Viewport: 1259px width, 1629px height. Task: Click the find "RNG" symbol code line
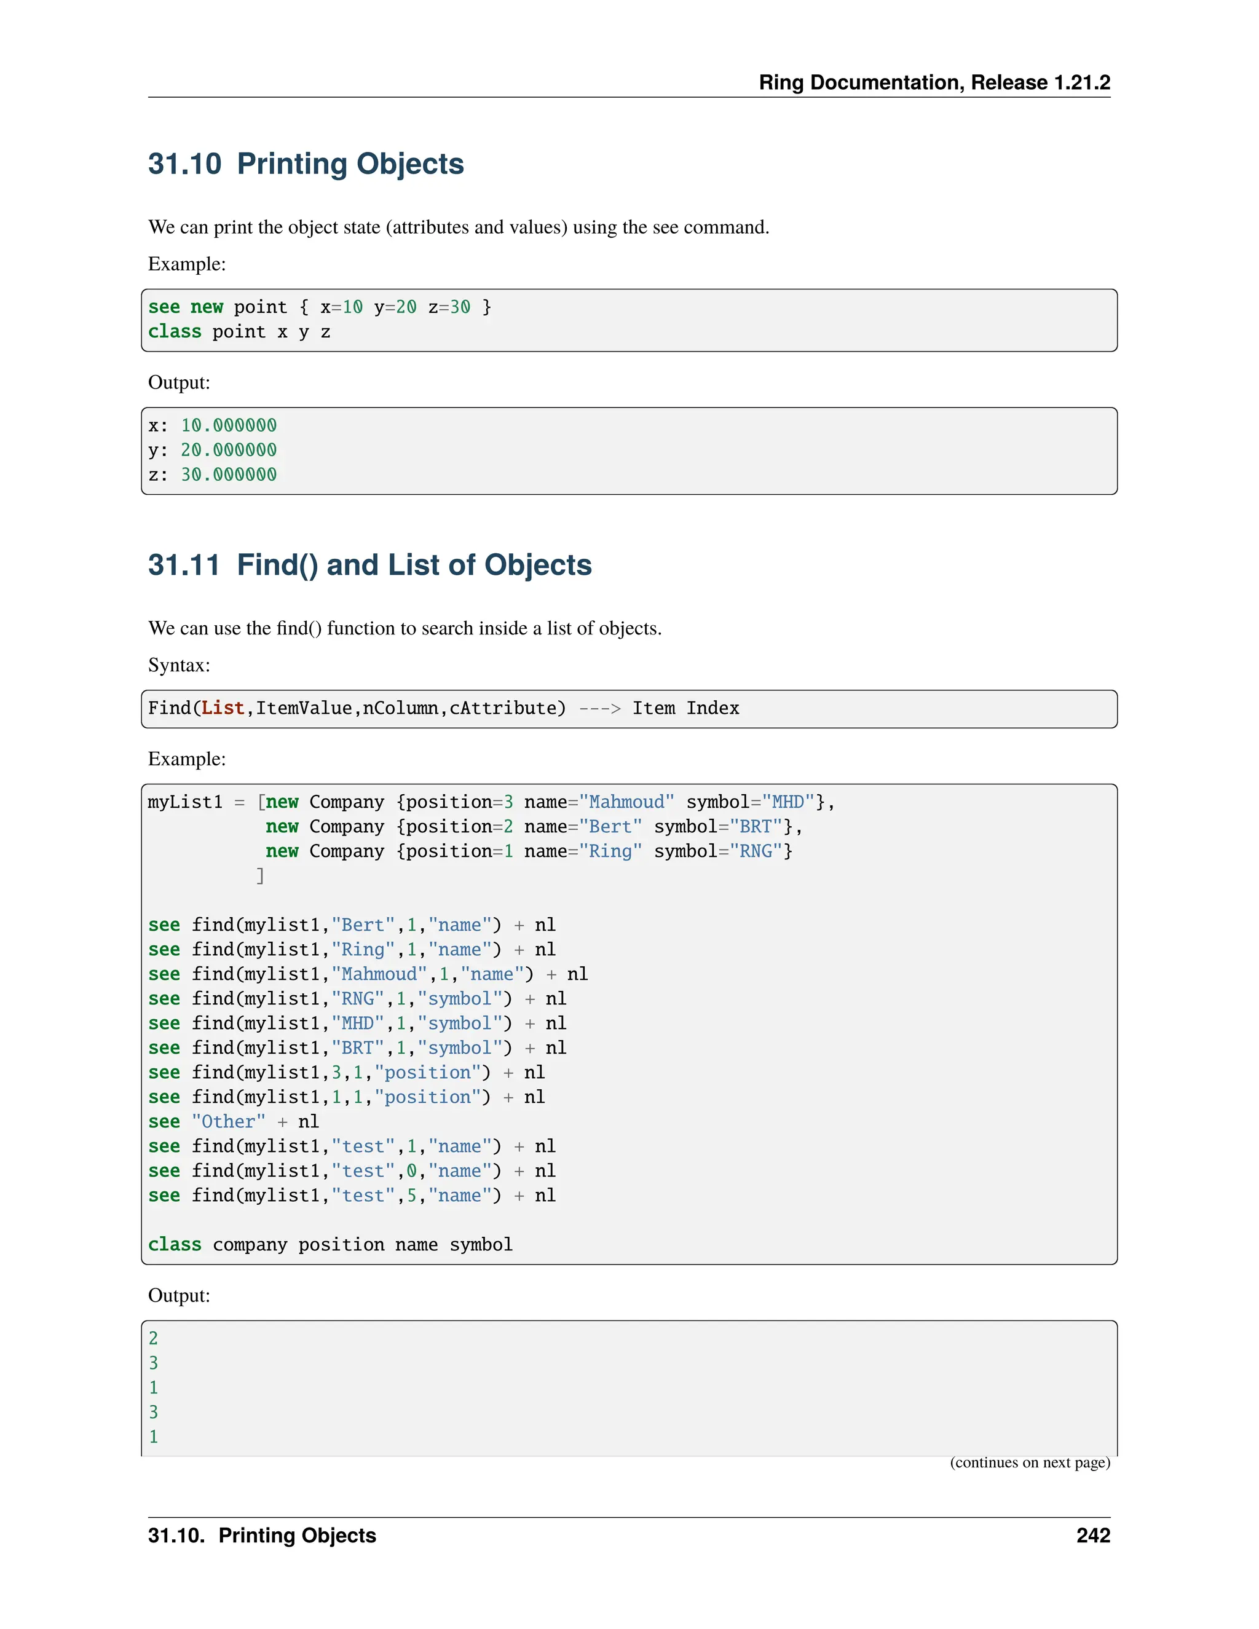click(x=357, y=999)
